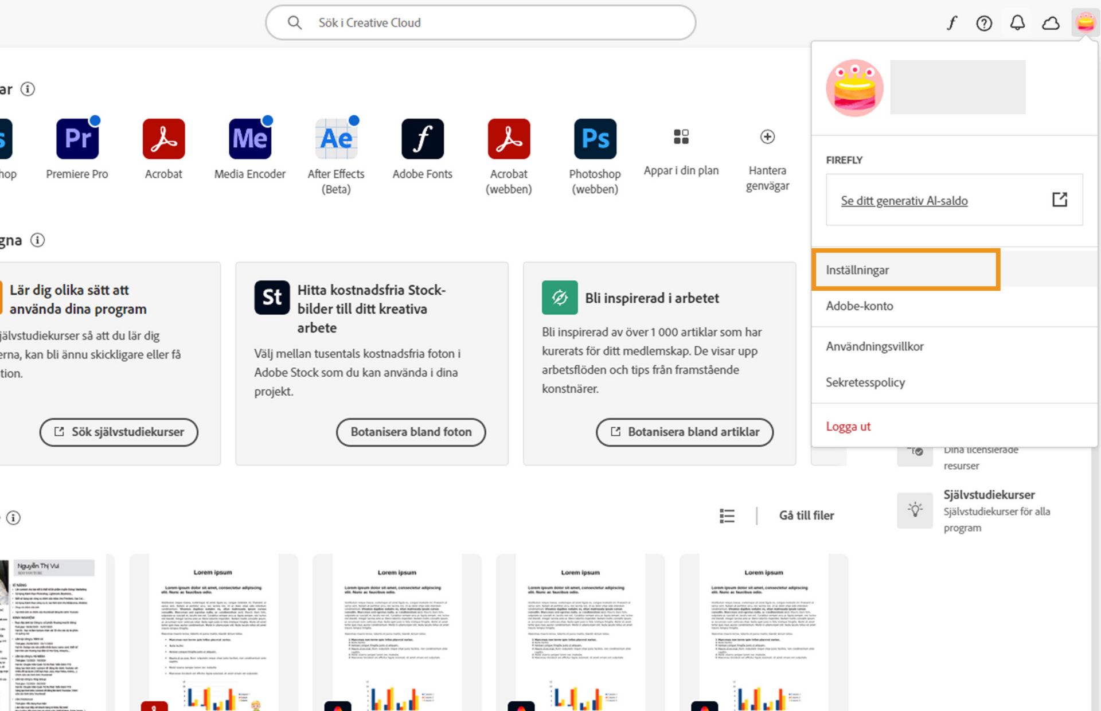Launch Media Encoder icon
Viewport: 1101px width, 711px height.
(249, 139)
